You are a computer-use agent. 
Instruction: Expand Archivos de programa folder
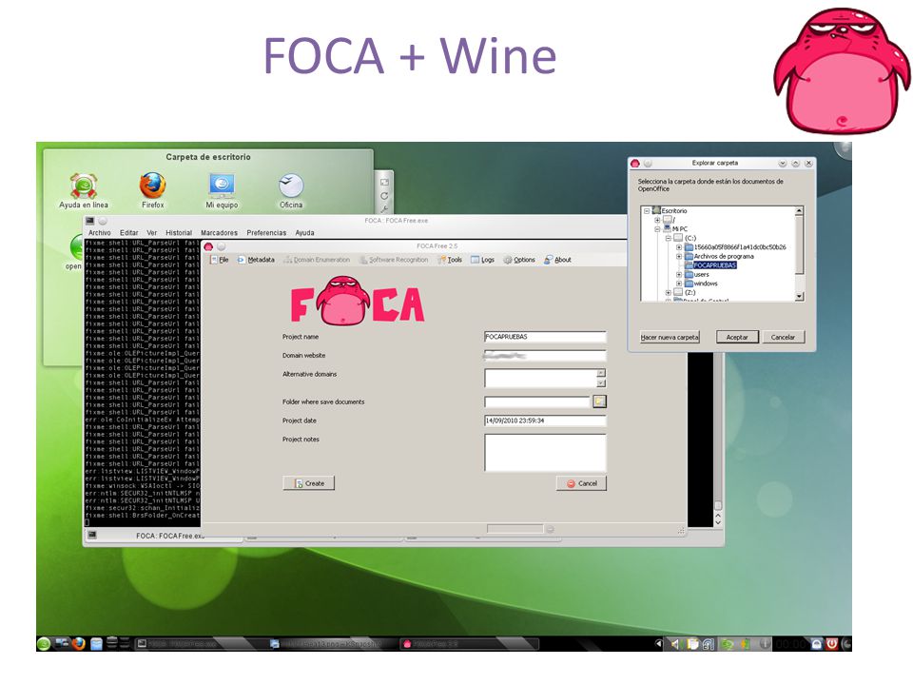679,256
